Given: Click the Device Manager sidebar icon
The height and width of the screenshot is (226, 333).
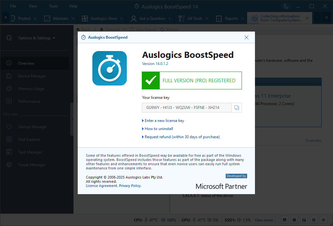Looking at the screenshot, I should 9,76.
